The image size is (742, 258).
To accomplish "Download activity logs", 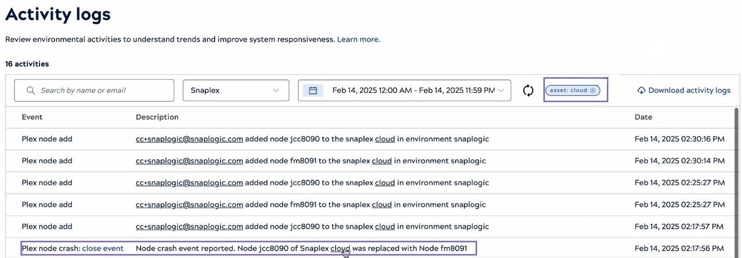I will [689, 90].
